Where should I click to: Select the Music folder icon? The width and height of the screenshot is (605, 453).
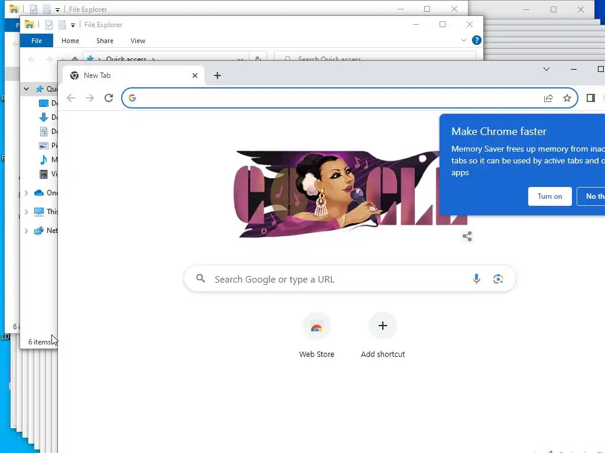tap(44, 159)
